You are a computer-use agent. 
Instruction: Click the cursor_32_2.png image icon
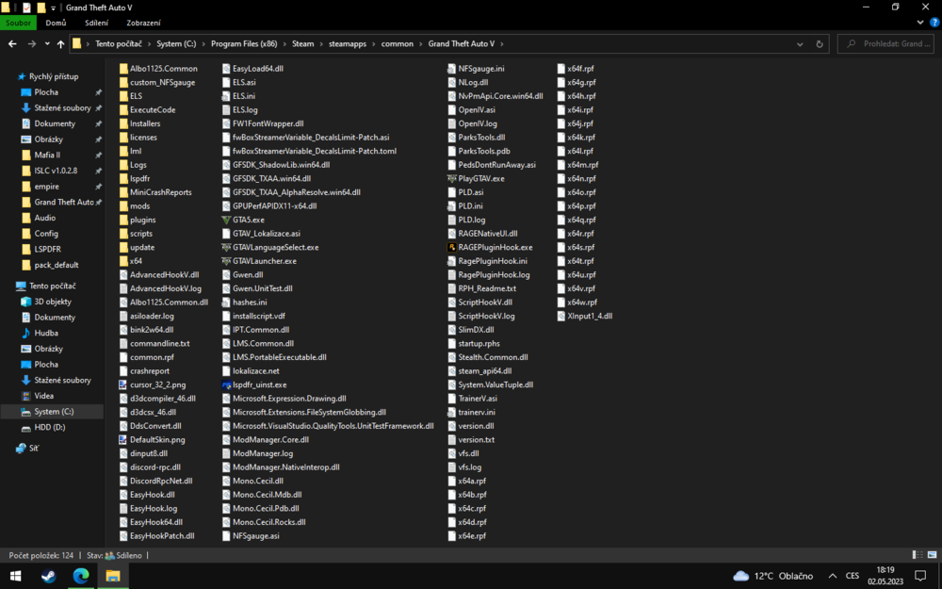(123, 384)
